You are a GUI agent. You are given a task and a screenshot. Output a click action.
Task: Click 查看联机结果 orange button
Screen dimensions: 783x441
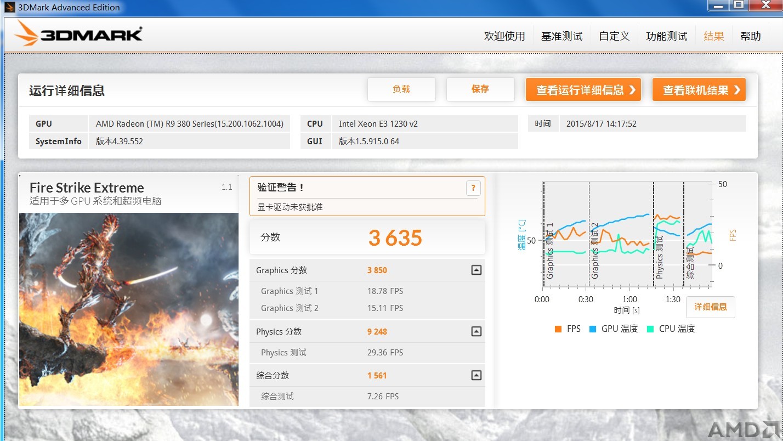pyautogui.click(x=699, y=90)
